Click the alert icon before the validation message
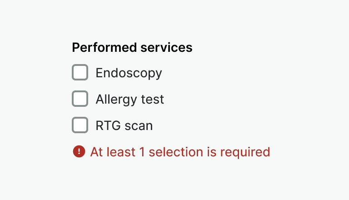This screenshot has height=200, width=349. point(79,151)
